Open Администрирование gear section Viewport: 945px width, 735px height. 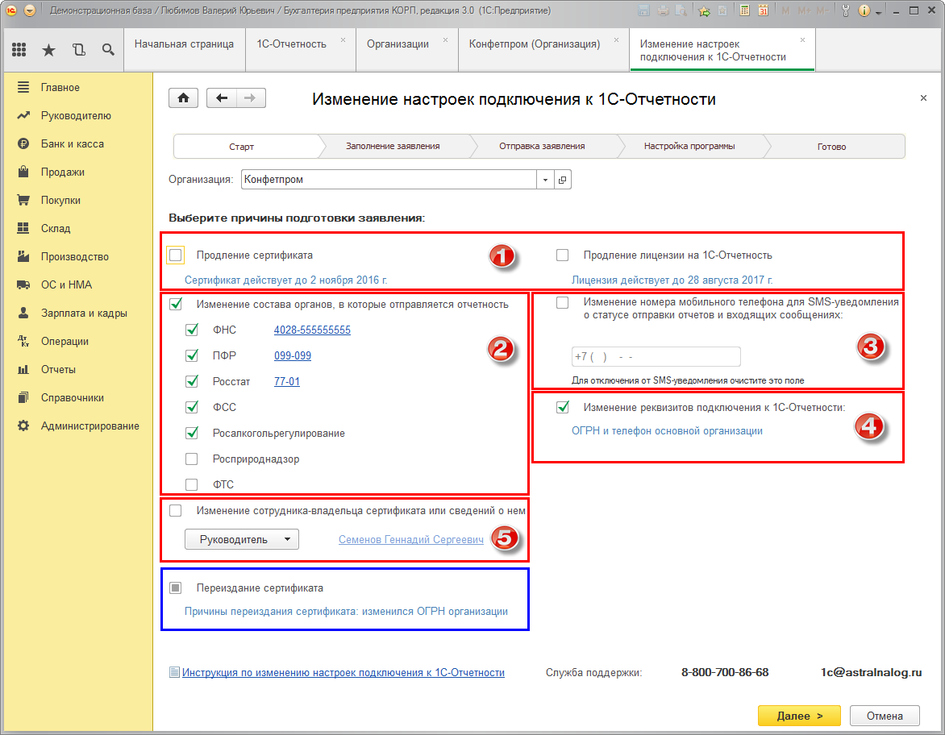pos(77,426)
